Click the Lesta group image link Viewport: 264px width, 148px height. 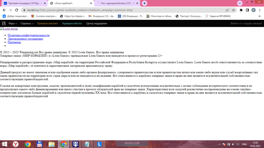pyautogui.click(x=9, y=29)
